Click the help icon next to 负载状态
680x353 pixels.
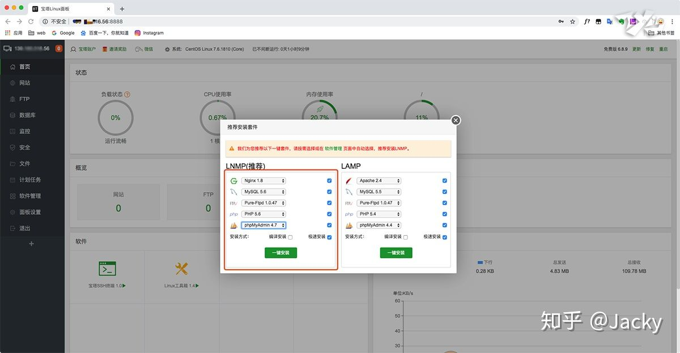pos(127,94)
